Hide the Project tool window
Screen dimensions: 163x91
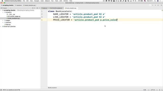(x=39, y=8)
